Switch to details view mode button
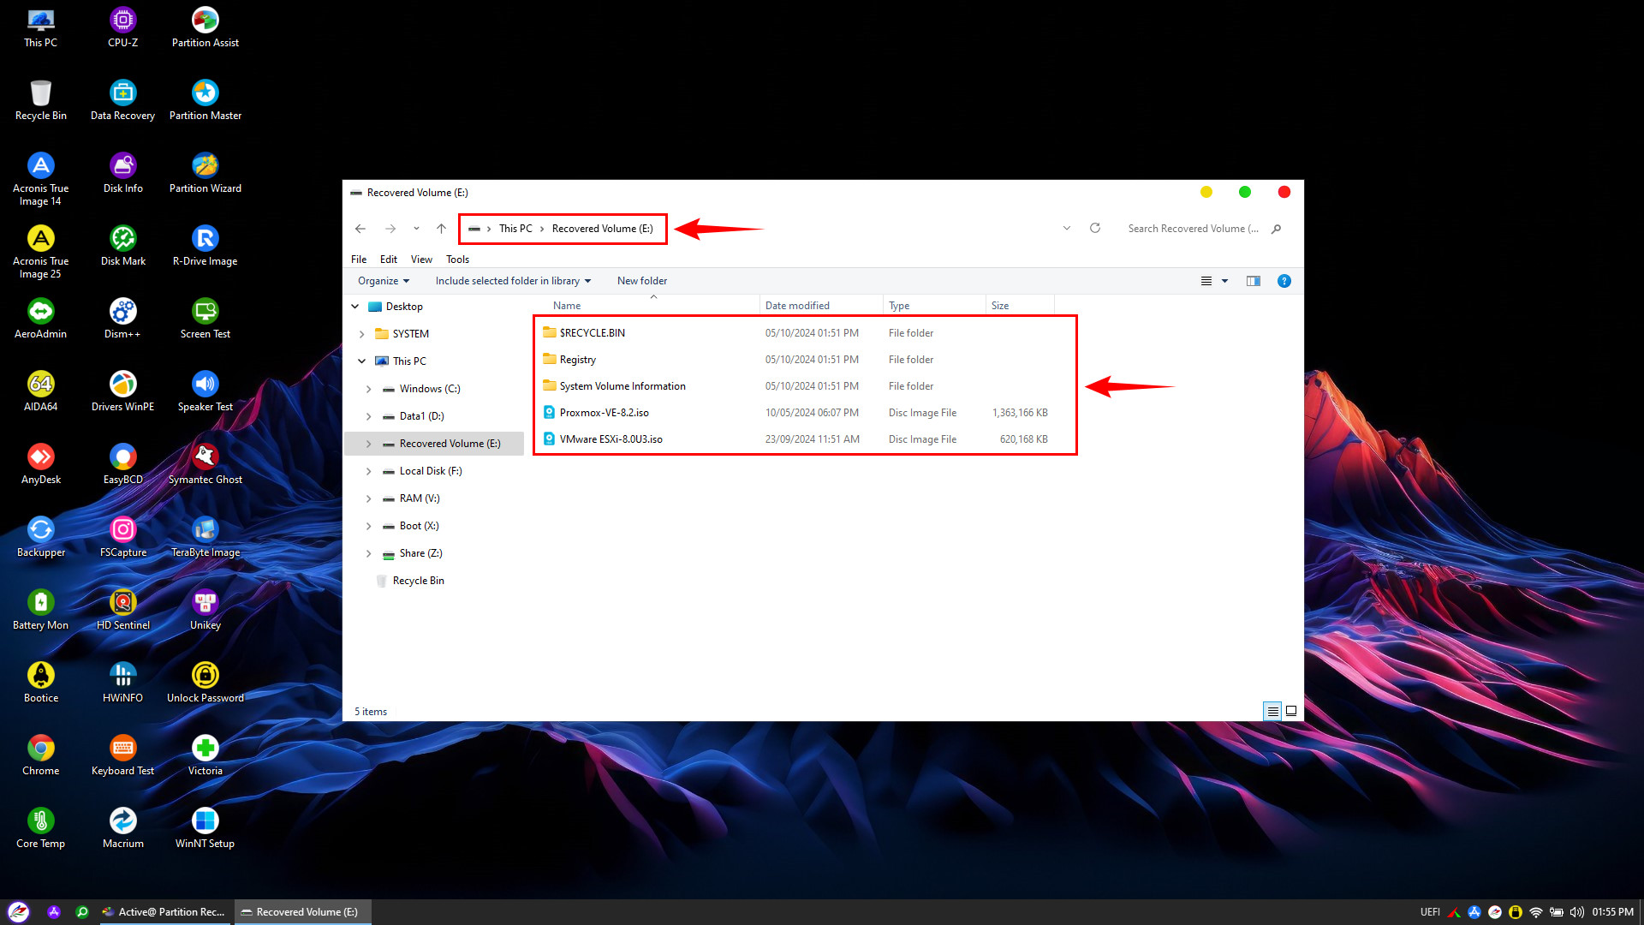 click(x=1272, y=711)
